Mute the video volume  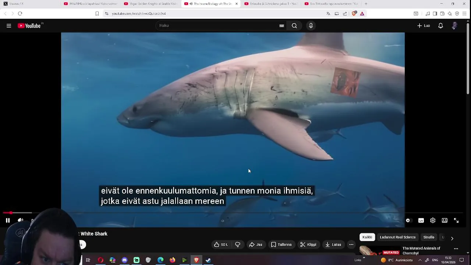click(x=21, y=220)
